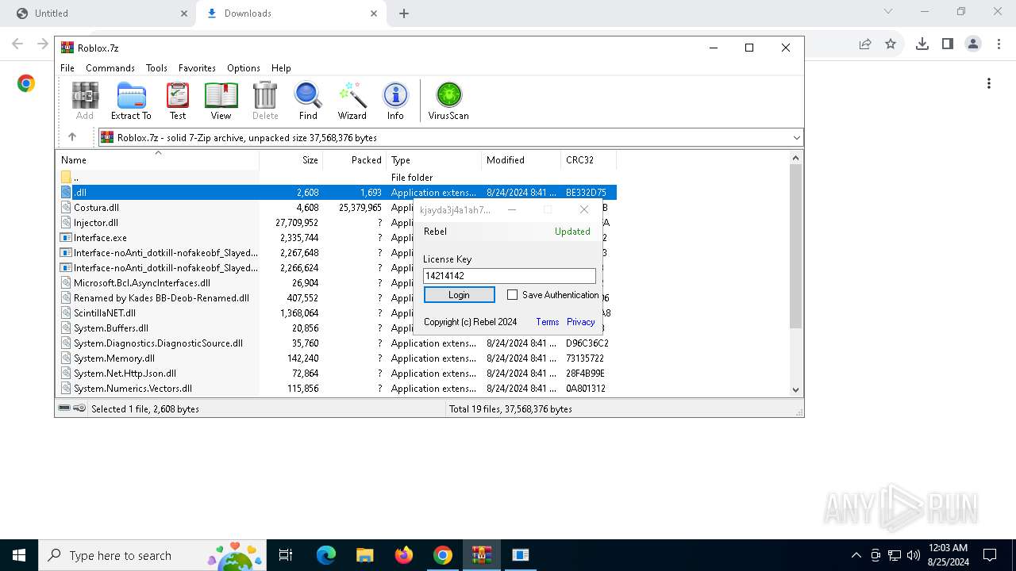The height and width of the screenshot is (571, 1016).
Task: Open the Commands menu
Action: [110, 68]
